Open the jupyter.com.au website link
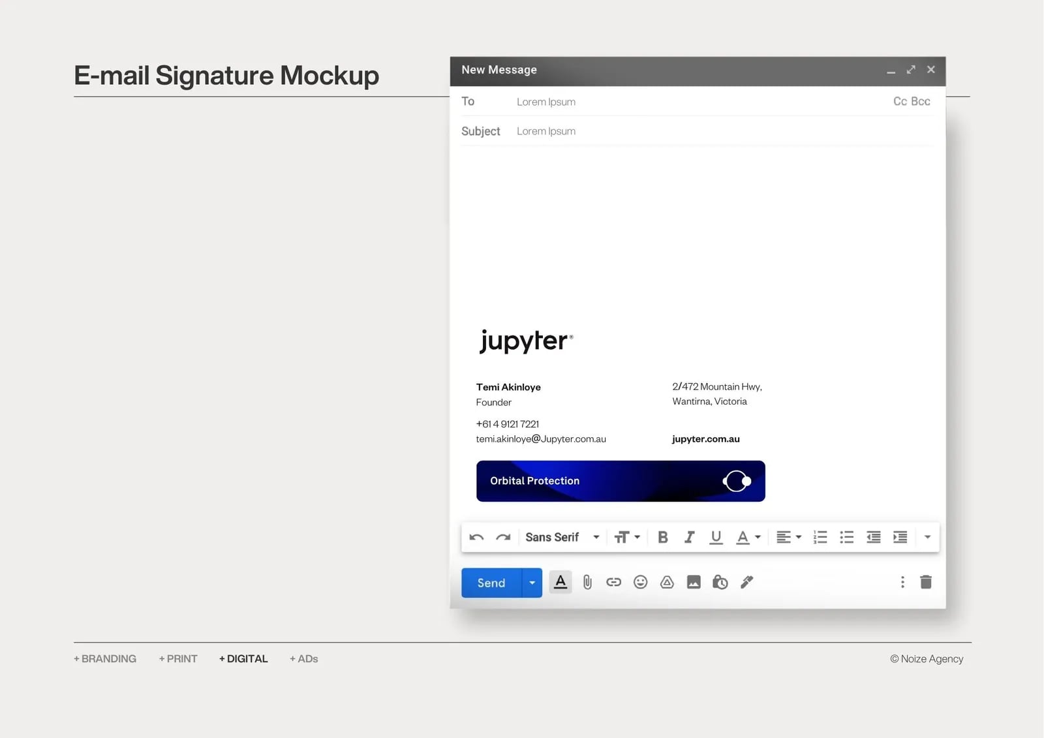The width and height of the screenshot is (1044, 738). [706, 439]
